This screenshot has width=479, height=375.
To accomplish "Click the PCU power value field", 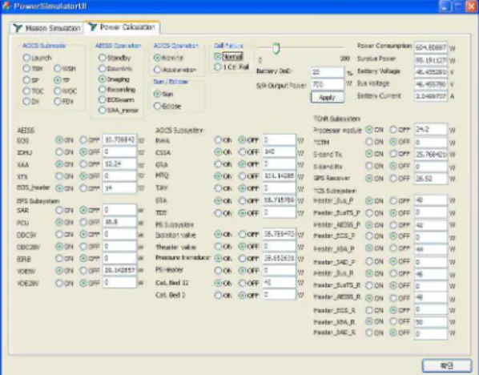I will [x=119, y=222].
